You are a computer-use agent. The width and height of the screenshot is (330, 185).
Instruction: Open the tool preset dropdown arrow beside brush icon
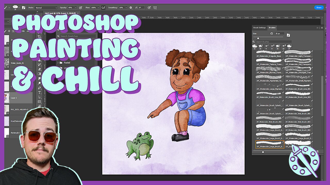(x=9, y=8)
